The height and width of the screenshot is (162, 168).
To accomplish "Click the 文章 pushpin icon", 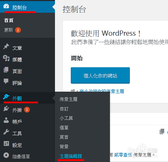I will pyautogui.click(x=6, y=46).
